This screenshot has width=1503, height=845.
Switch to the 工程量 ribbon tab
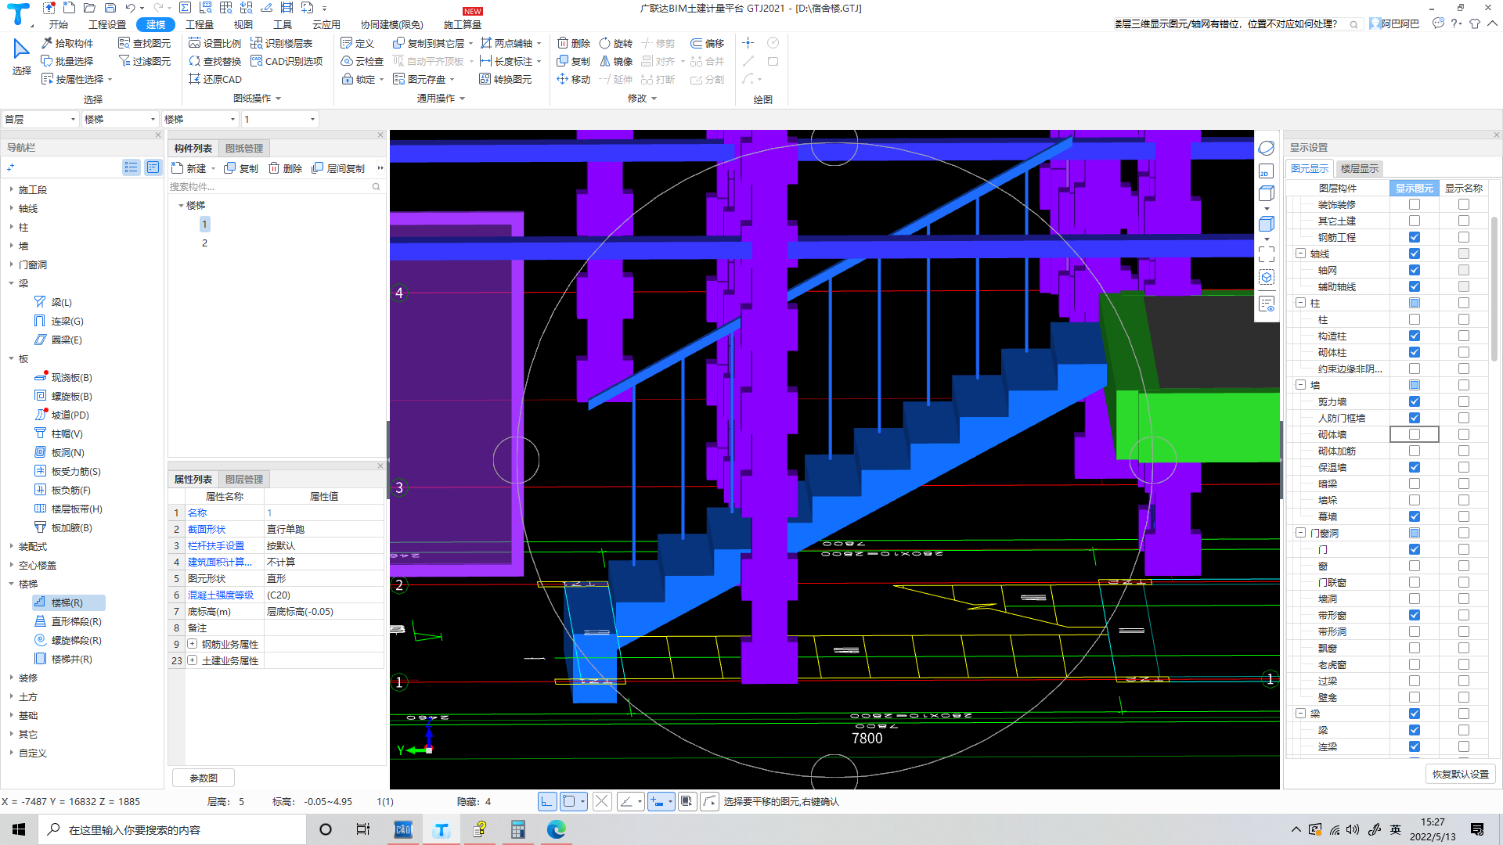click(x=200, y=24)
